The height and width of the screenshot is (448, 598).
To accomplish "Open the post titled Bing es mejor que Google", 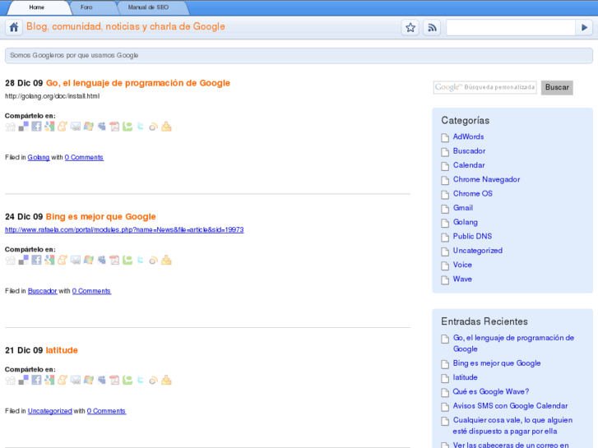I will 100,216.
